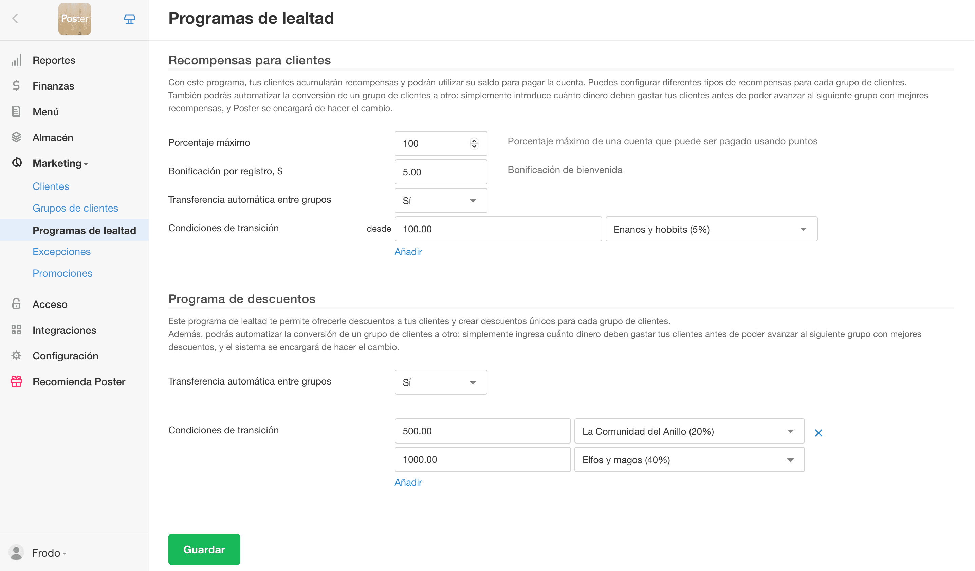Open the Integraciones section

coord(64,330)
